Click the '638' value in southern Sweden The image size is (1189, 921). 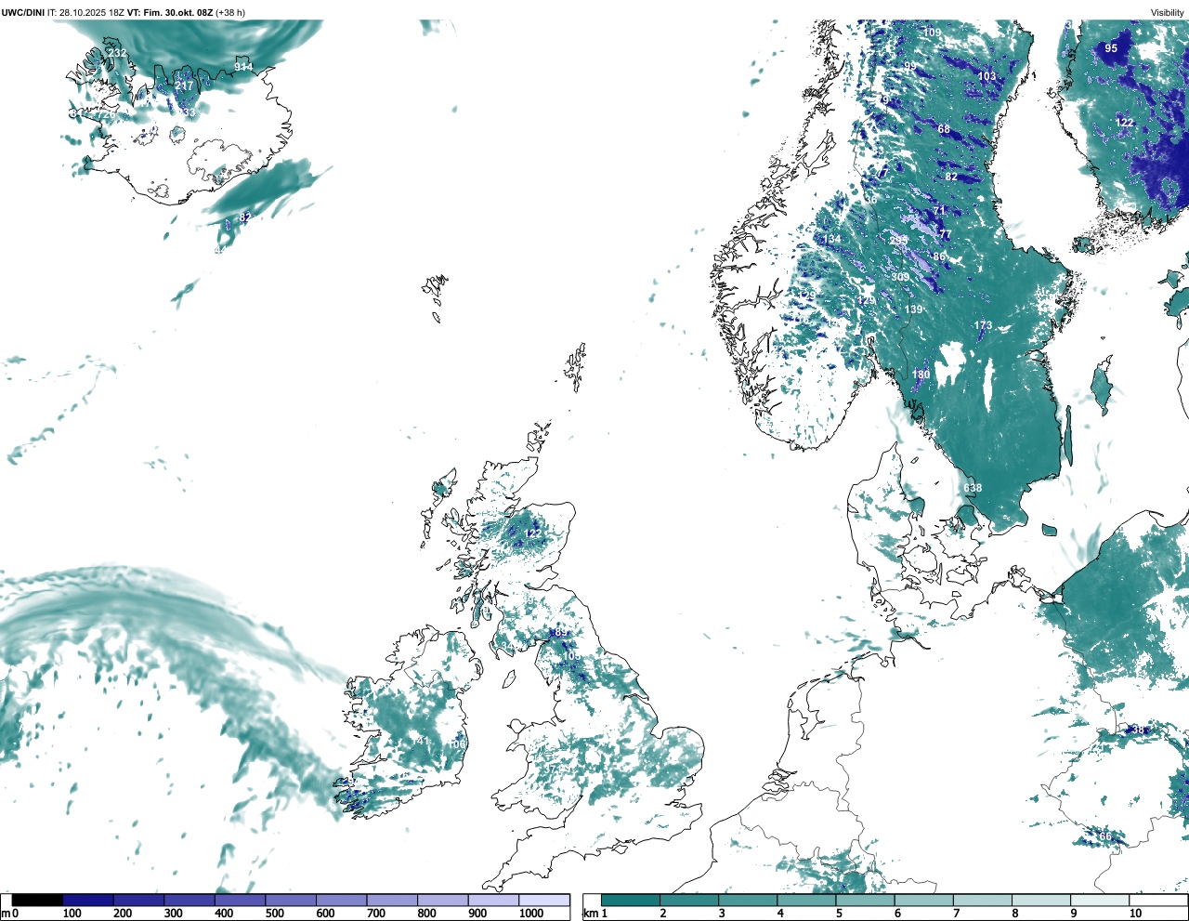(x=973, y=488)
